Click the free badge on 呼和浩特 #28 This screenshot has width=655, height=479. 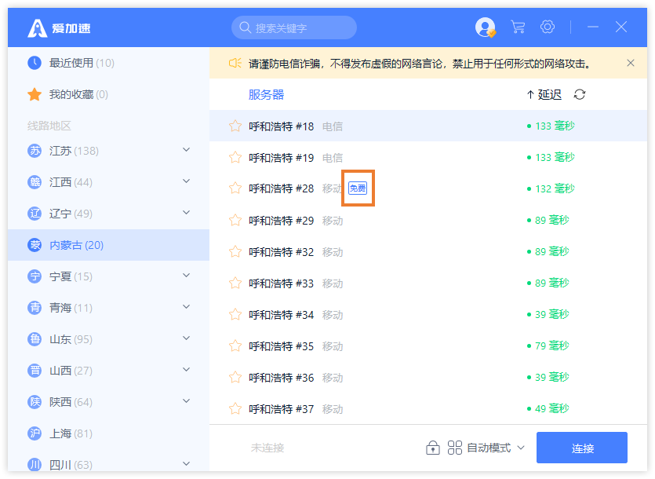click(x=358, y=188)
